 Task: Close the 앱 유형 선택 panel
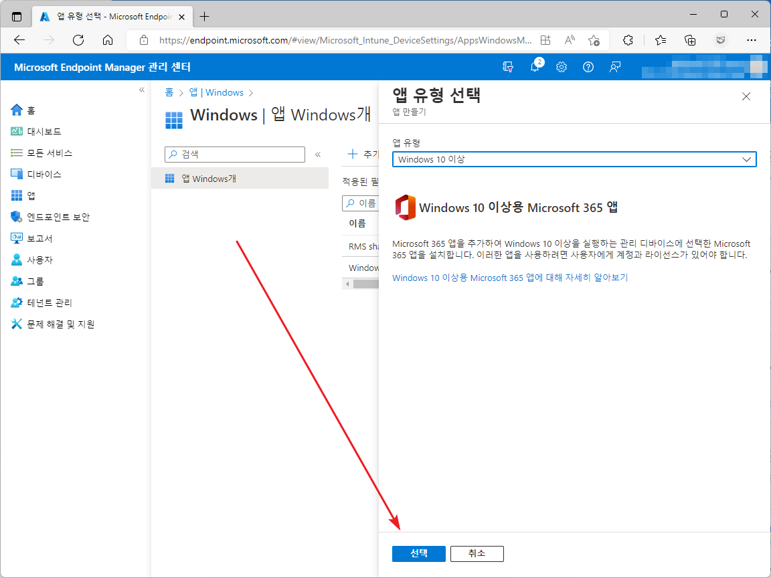point(746,96)
